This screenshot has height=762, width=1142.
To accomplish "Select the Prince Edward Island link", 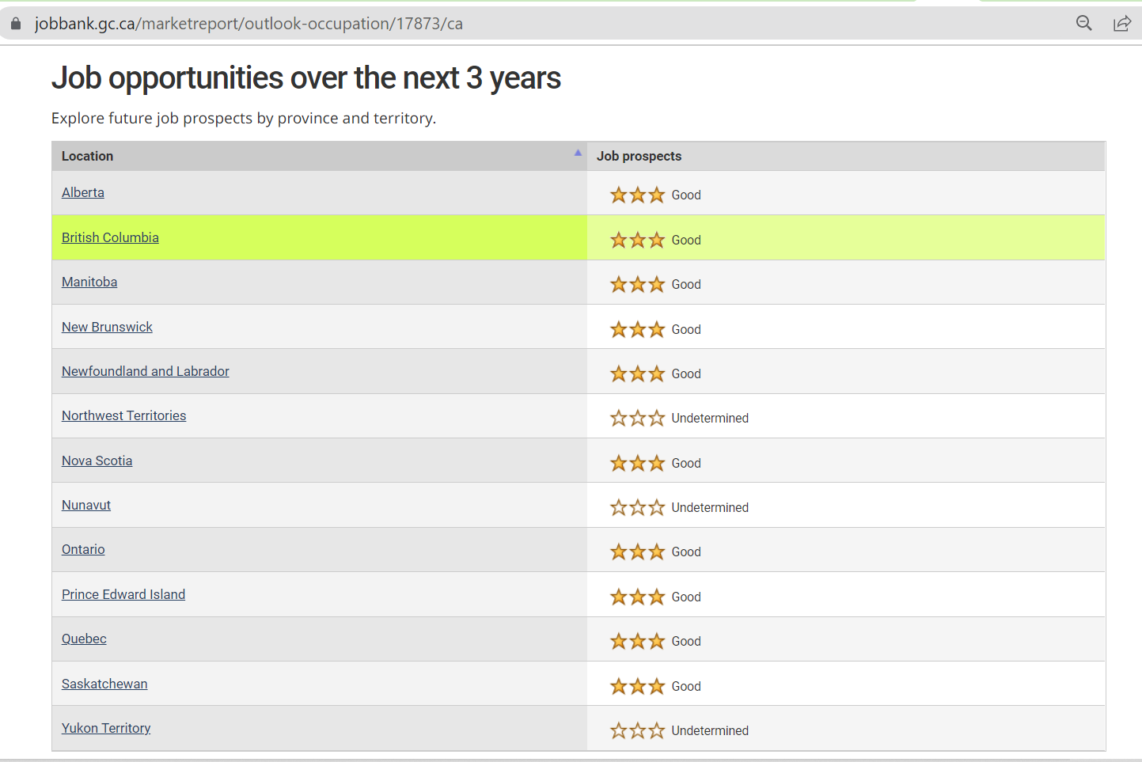I will point(123,594).
